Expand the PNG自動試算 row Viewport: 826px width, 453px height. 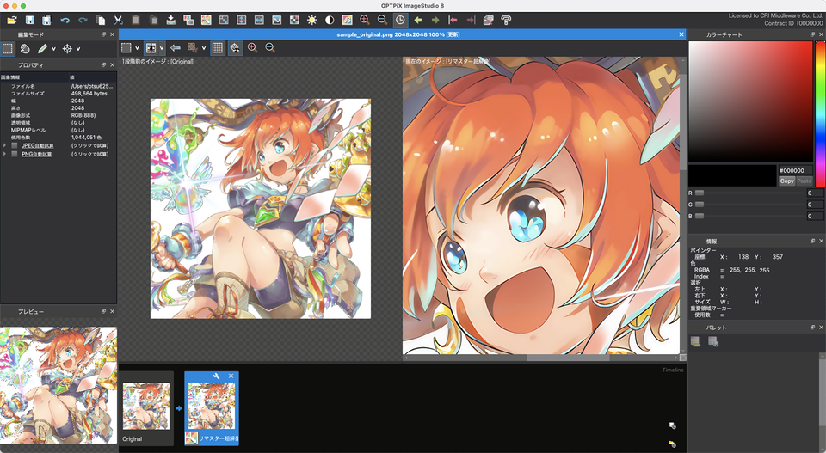pyautogui.click(x=5, y=154)
